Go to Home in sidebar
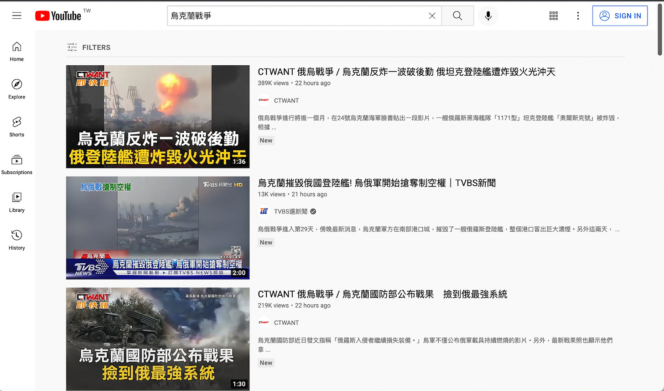Viewport: 664px width, 391px height. [17, 52]
